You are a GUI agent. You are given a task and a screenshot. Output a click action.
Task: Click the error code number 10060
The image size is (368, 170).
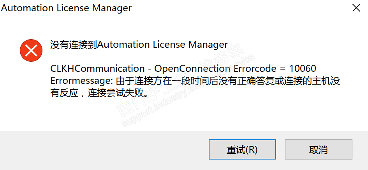(x=303, y=69)
